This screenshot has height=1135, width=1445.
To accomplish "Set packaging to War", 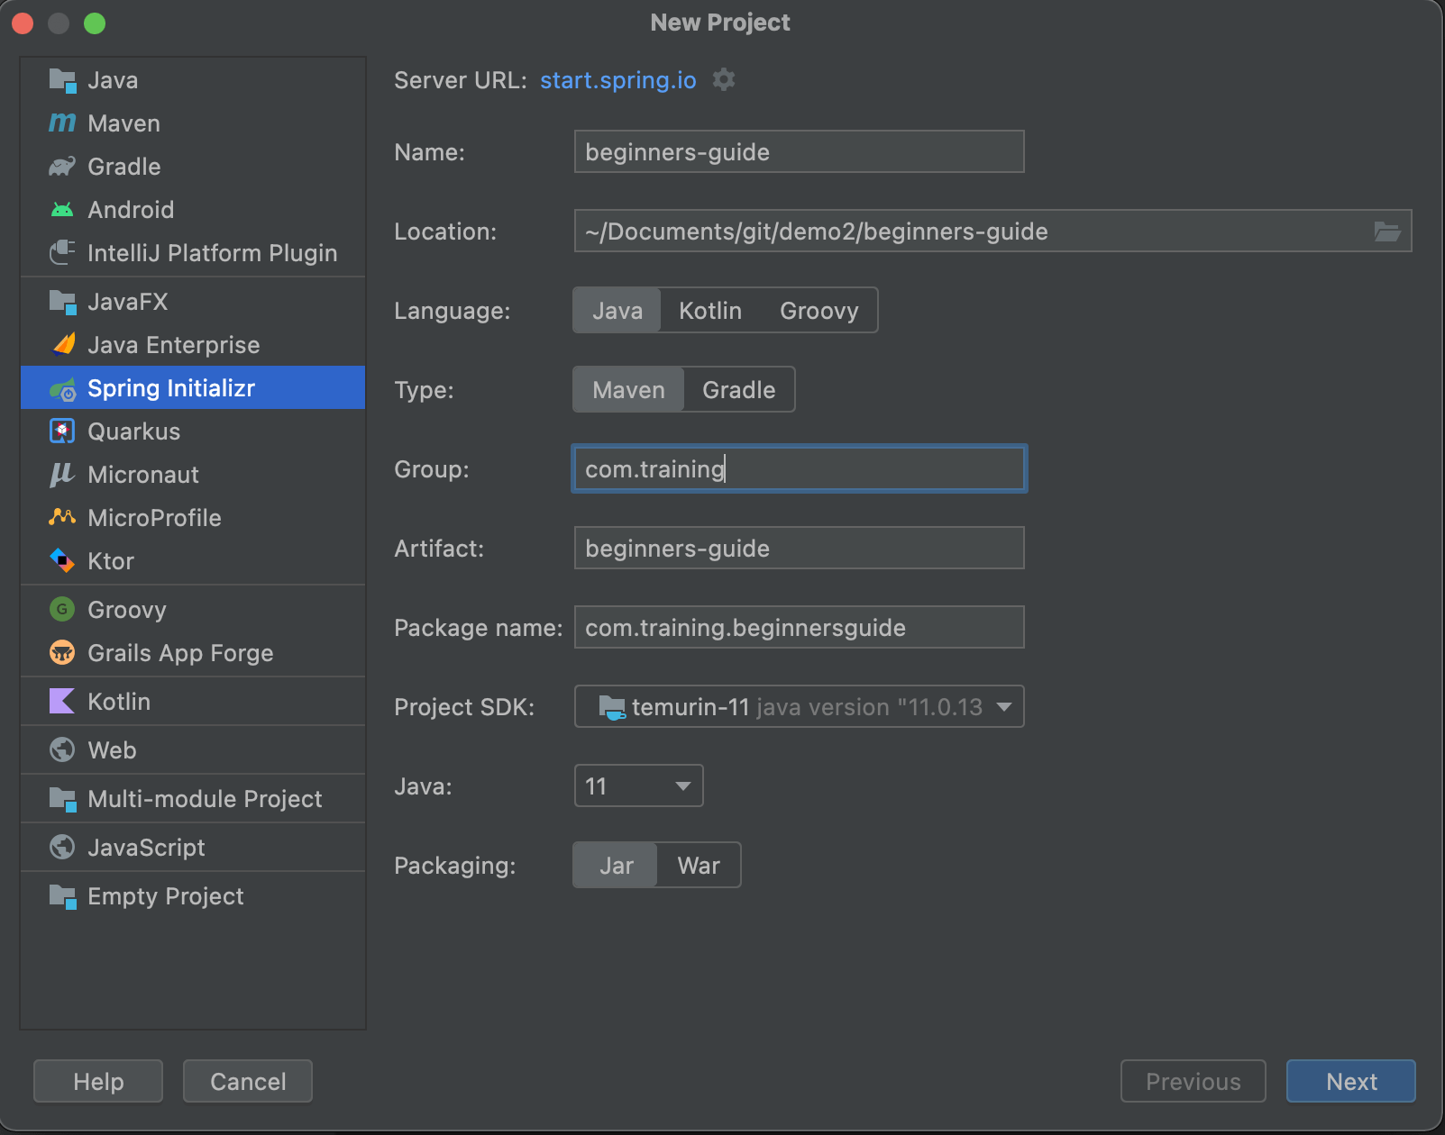I will (x=697, y=865).
